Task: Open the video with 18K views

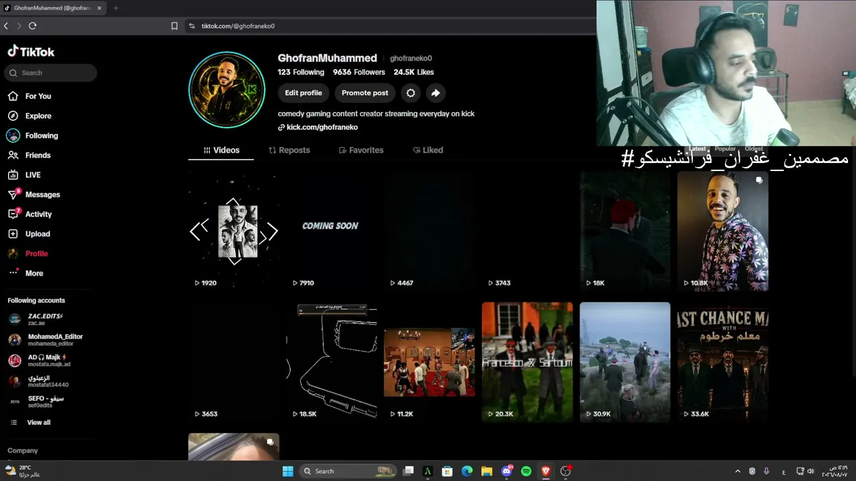Action: 625,231
